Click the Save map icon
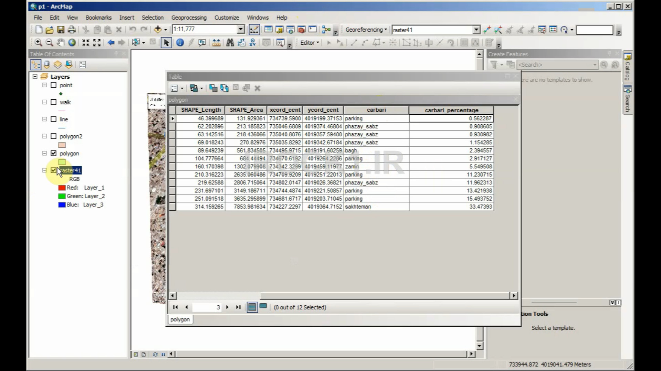The height and width of the screenshot is (371, 661). click(x=61, y=30)
